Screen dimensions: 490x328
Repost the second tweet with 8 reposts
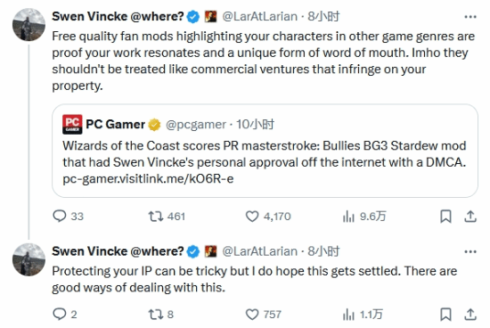[x=160, y=314]
